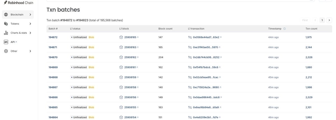Click the First page button
Screen dimensions: 336x120
(305, 20)
